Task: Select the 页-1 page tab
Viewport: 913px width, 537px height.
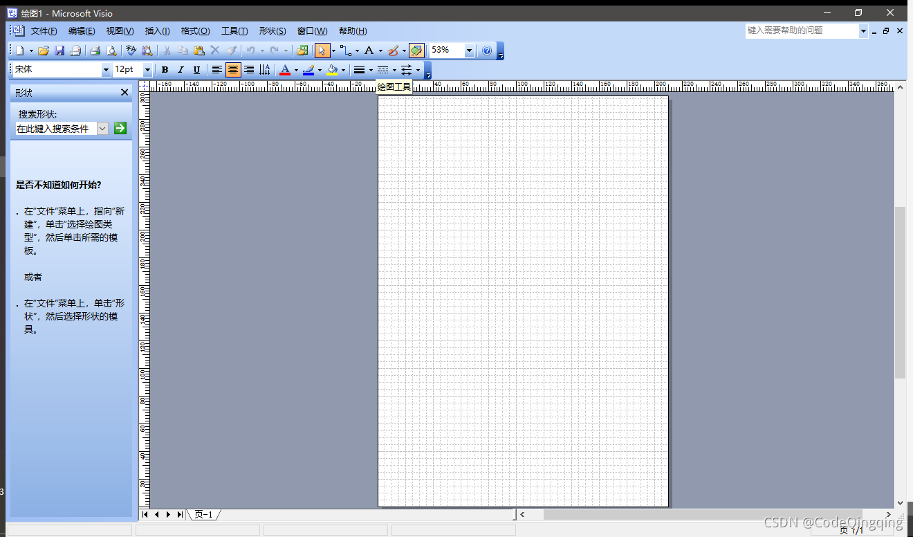Action: (204, 514)
